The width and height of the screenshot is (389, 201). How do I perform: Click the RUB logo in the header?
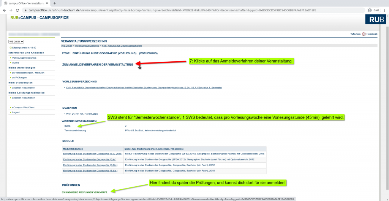coord(375,20)
